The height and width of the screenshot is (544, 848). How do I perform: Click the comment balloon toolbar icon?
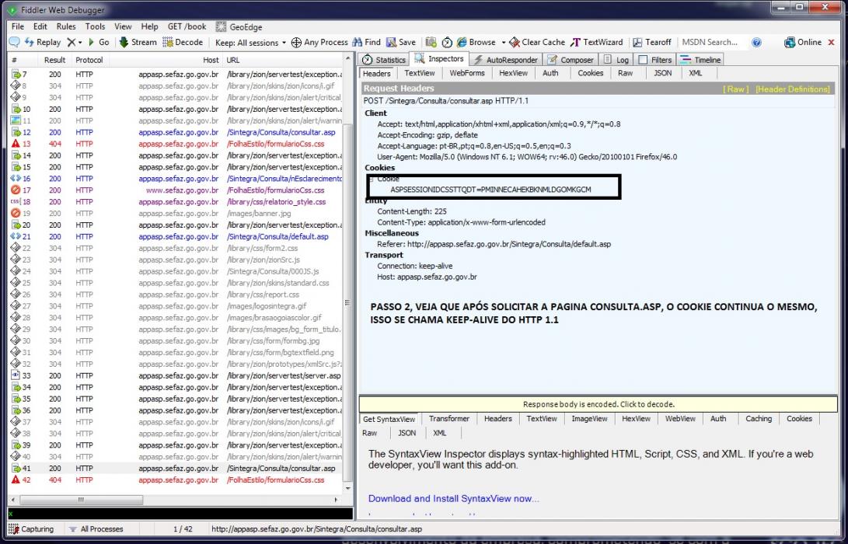coord(15,42)
